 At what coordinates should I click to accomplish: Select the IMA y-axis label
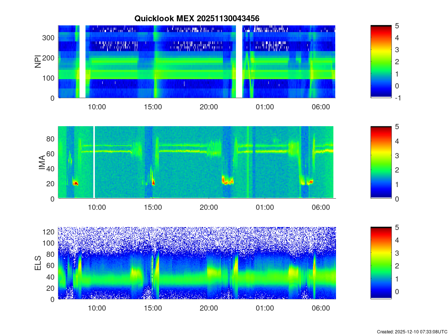pos(42,163)
